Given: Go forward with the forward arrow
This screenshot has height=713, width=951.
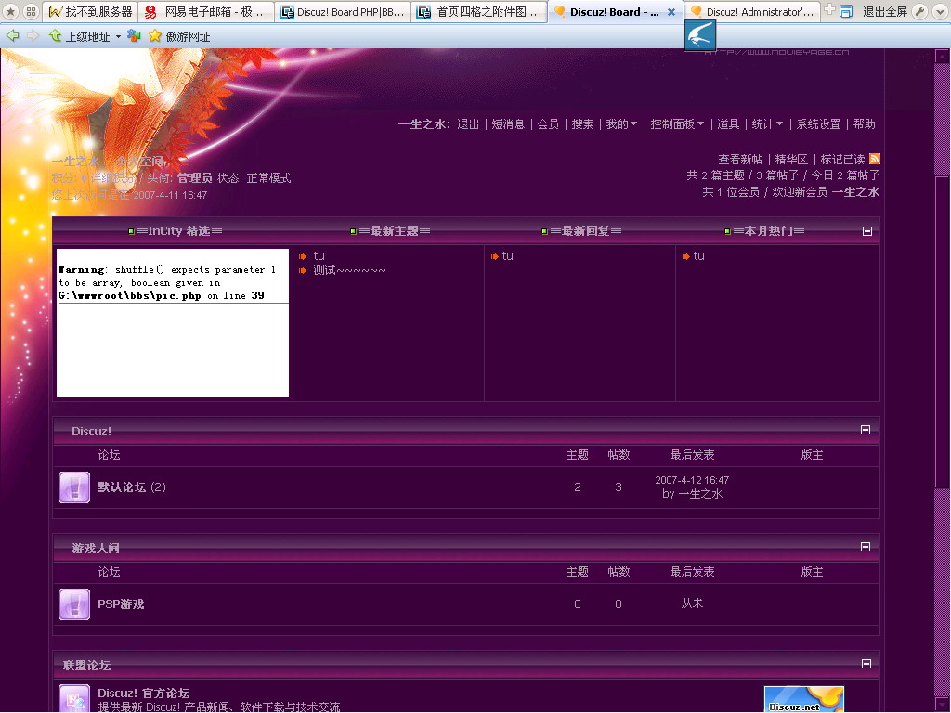Looking at the screenshot, I should (33, 36).
